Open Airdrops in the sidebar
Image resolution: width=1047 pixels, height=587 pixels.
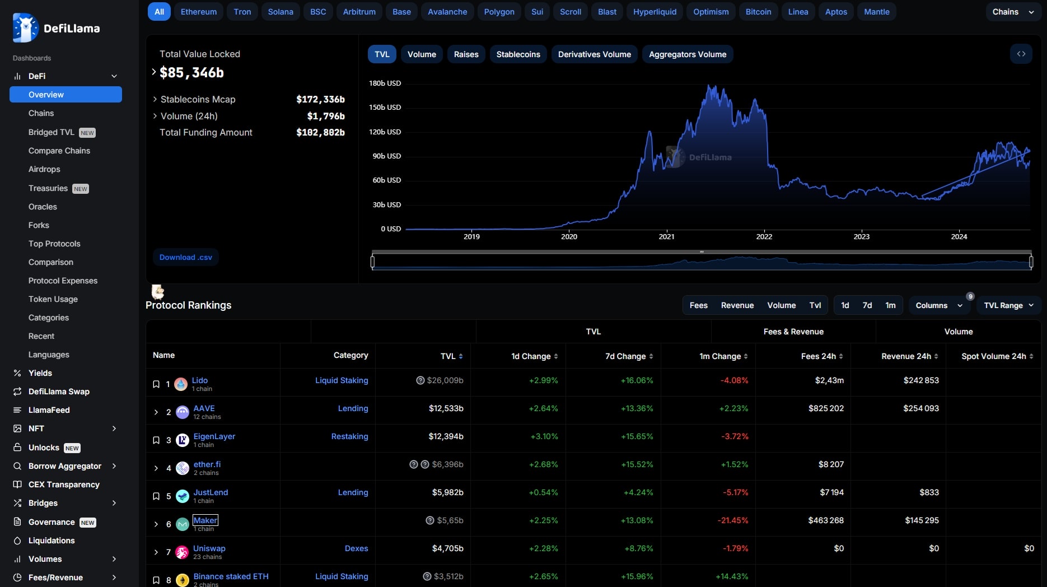(44, 169)
